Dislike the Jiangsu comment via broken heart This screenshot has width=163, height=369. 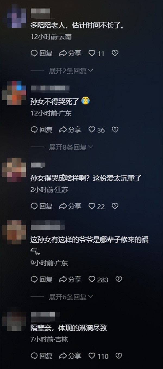pos(115,206)
